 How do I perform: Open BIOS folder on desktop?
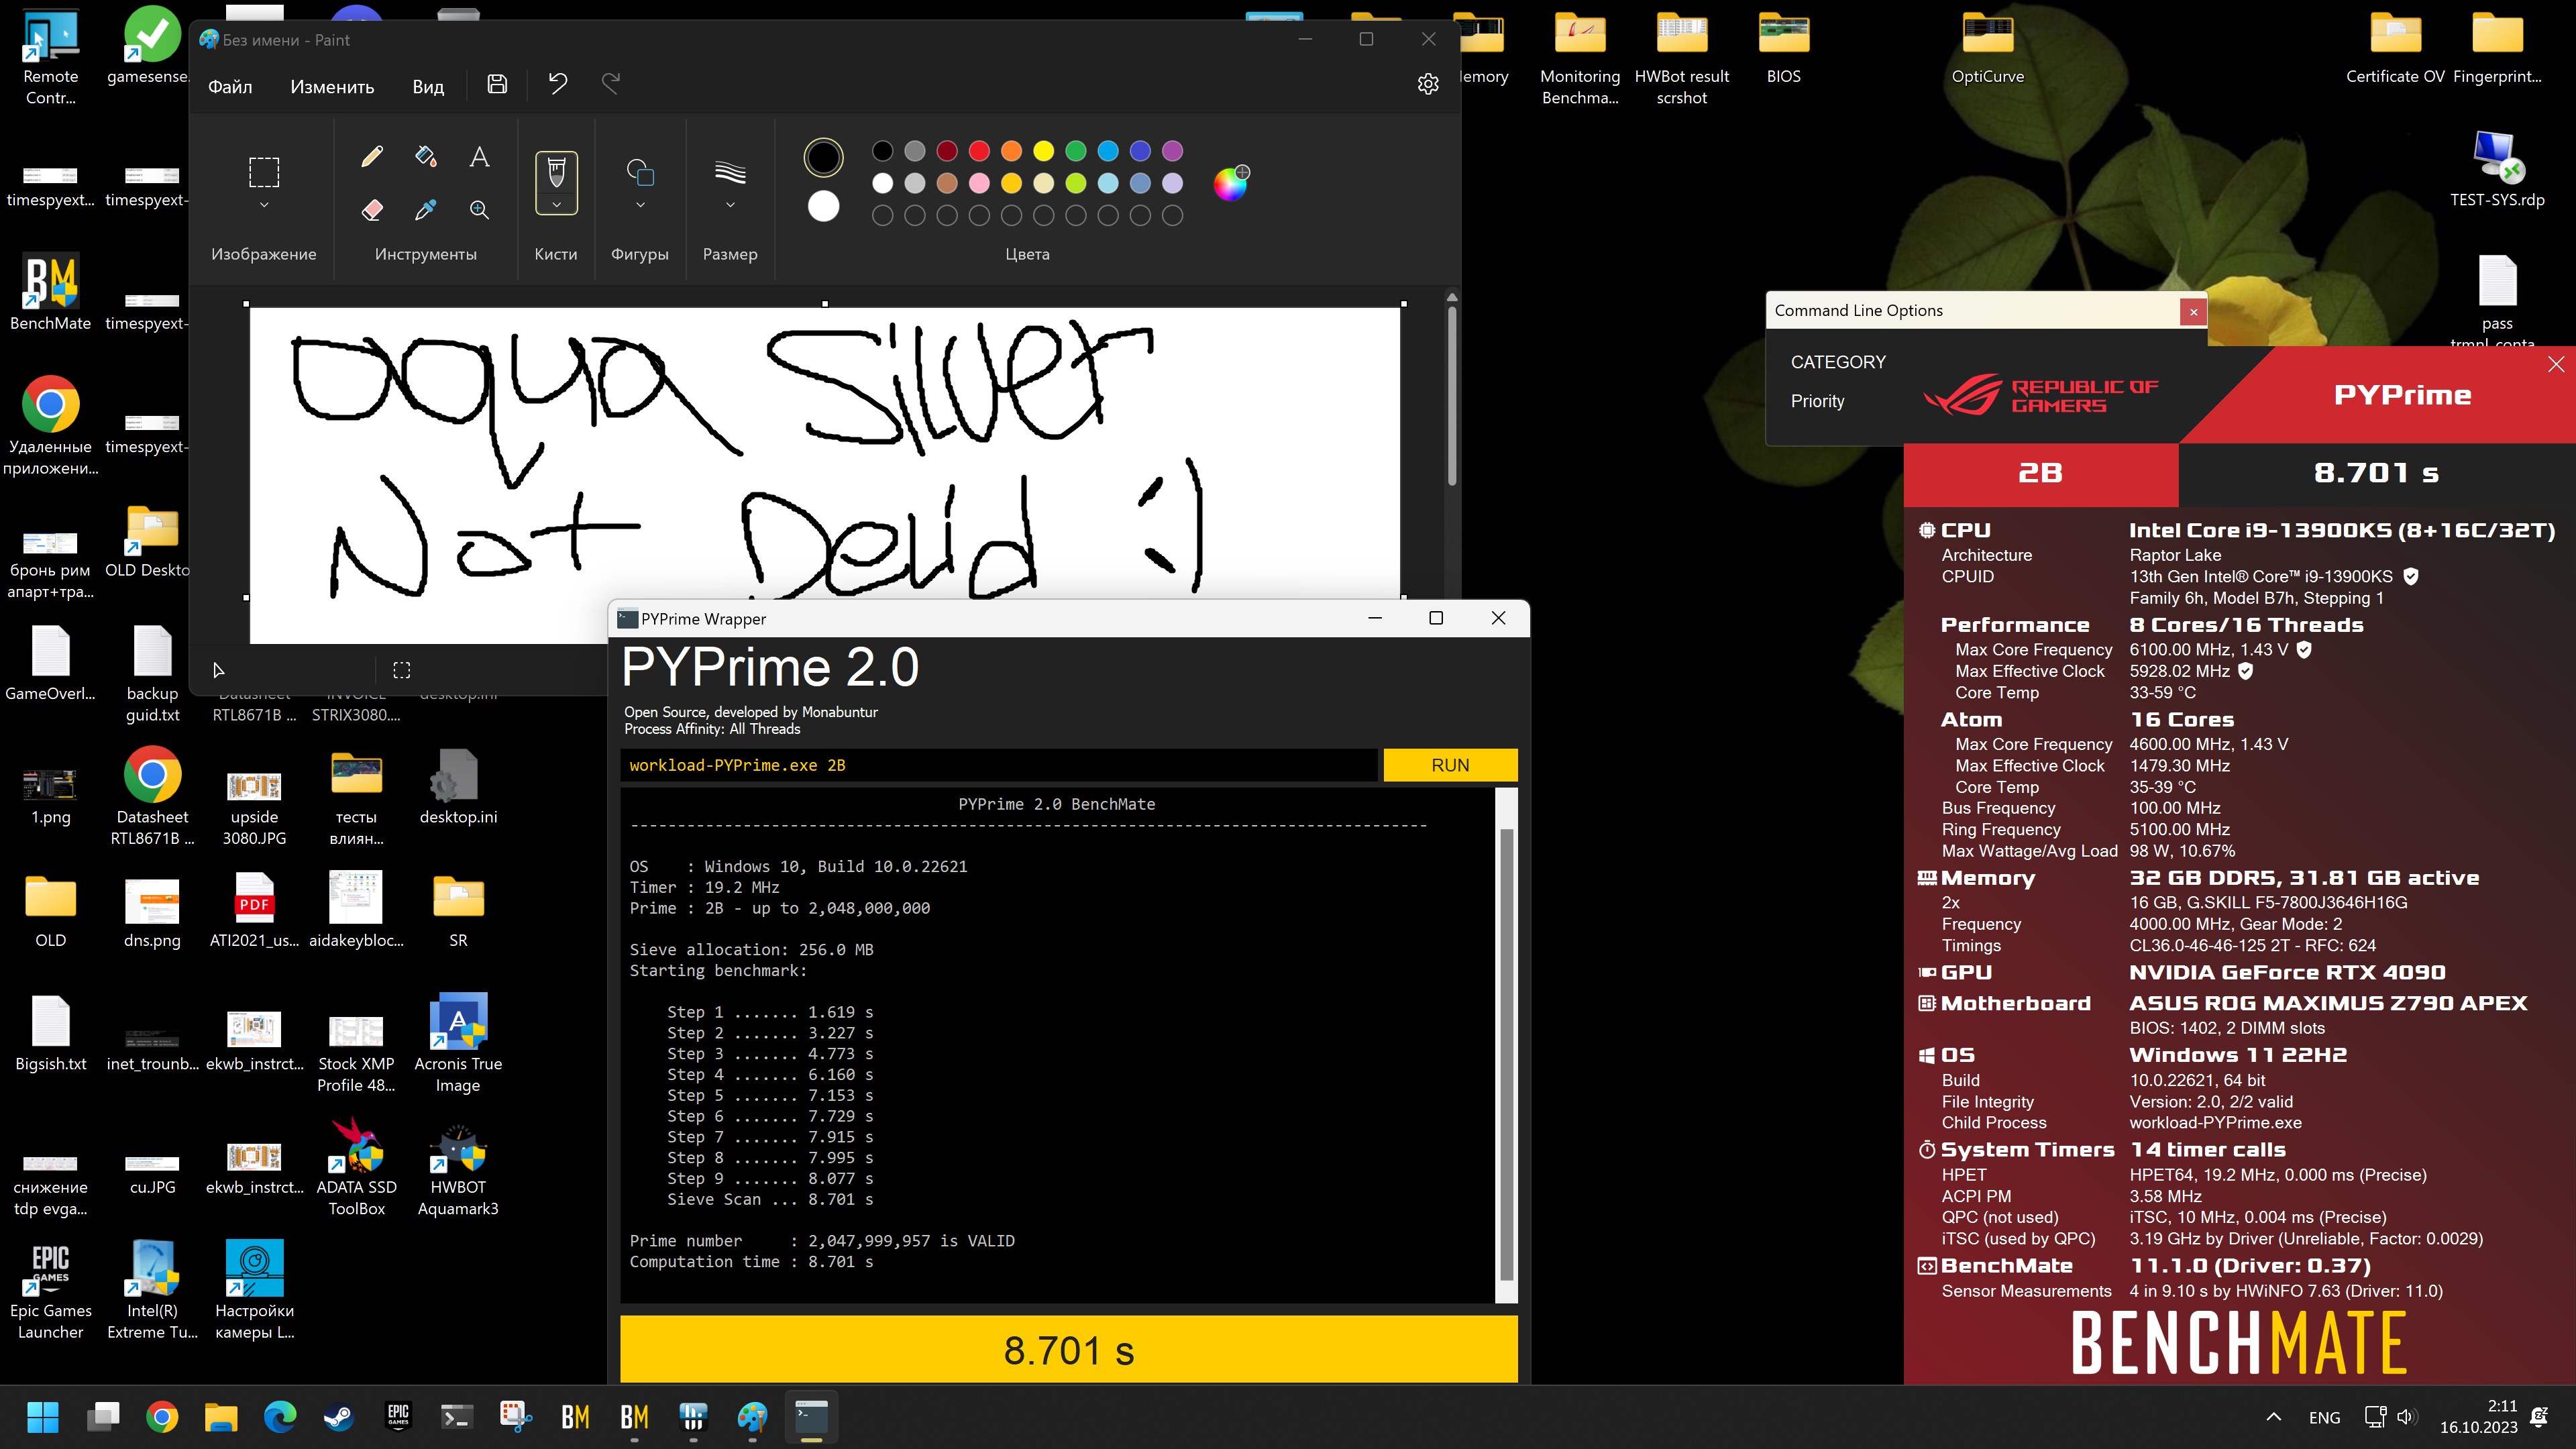click(x=1783, y=47)
